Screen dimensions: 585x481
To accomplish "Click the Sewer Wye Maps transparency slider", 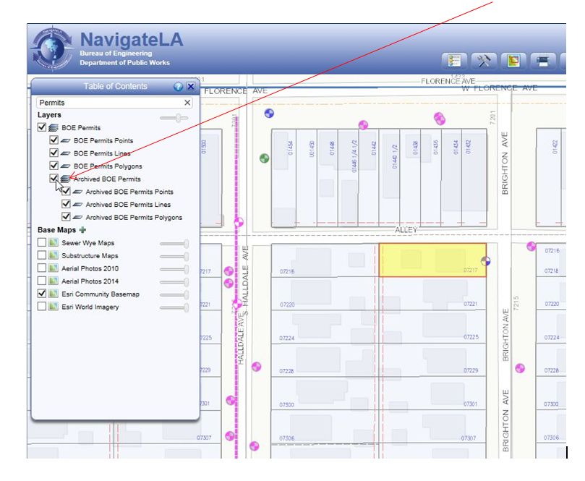I will [x=174, y=244].
